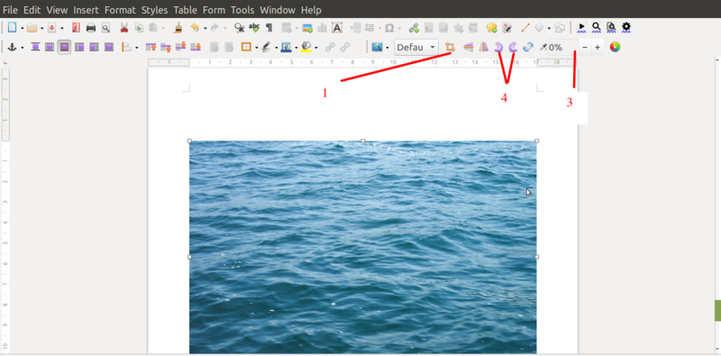Decrease transparency with minus button
Image resolution: width=721 pixels, height=356 pixels.
tap(585, 47)
